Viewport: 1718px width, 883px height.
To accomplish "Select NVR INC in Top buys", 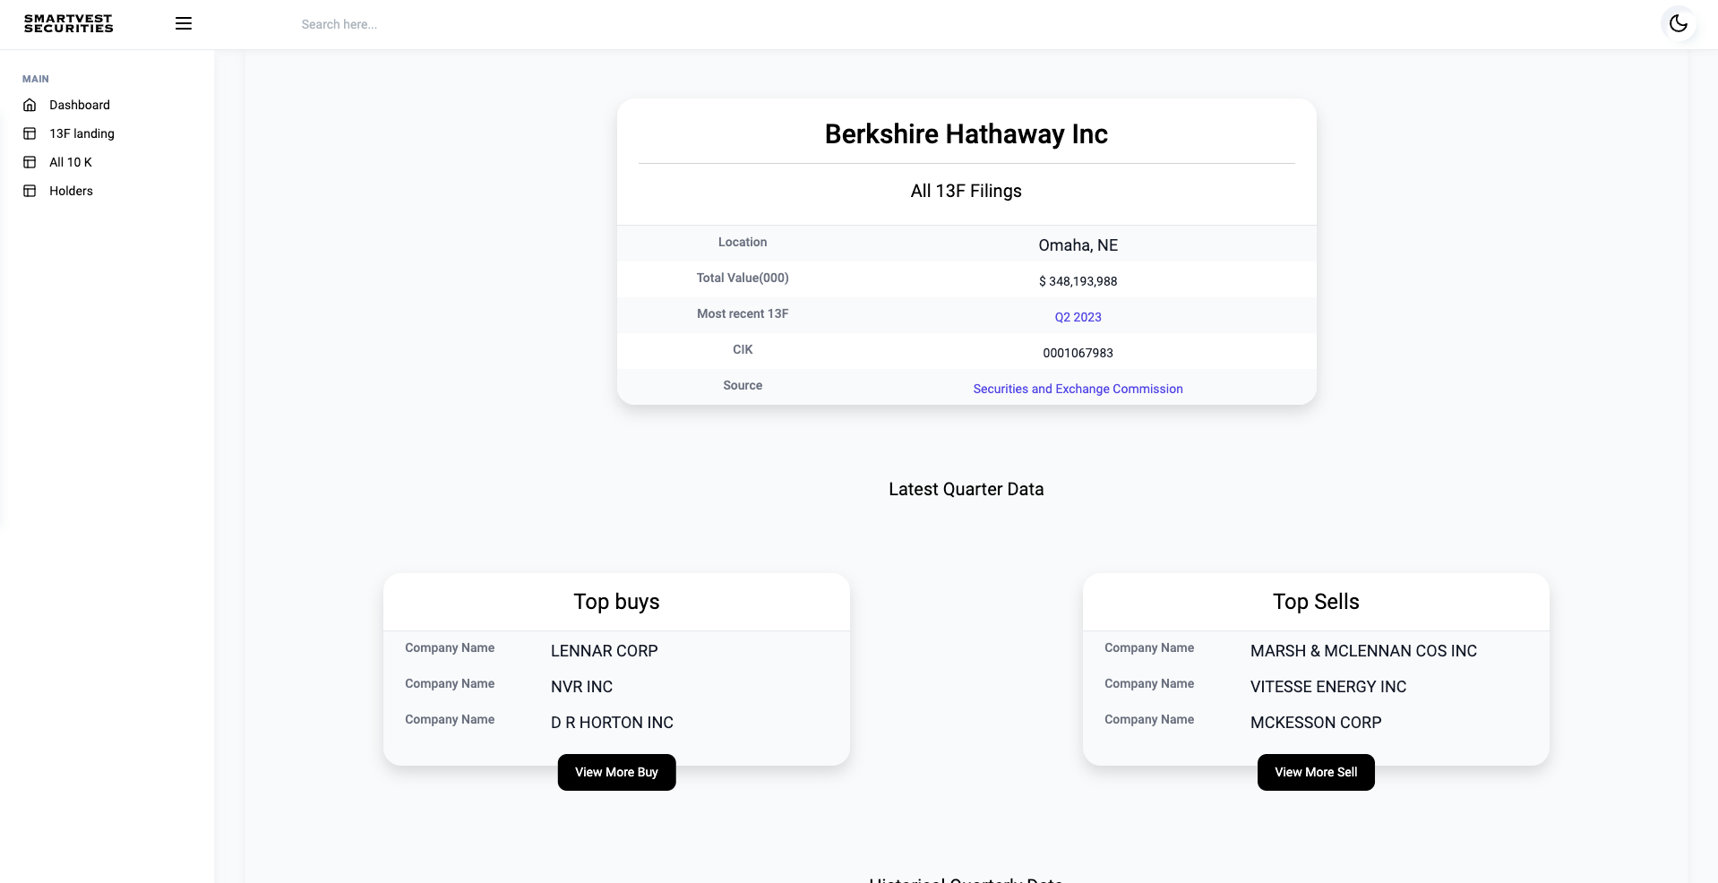I will coord(582,687).
